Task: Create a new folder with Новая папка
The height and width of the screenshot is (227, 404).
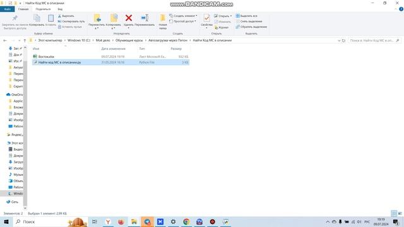Action: (x=163, y=21)
